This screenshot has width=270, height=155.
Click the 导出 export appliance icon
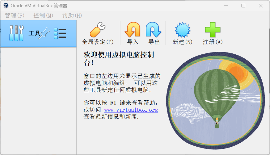point(154,33)
